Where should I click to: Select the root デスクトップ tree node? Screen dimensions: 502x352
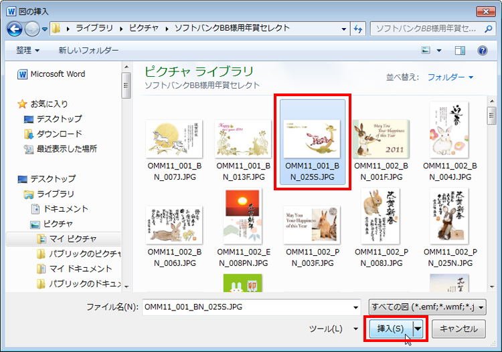[47, 179]
